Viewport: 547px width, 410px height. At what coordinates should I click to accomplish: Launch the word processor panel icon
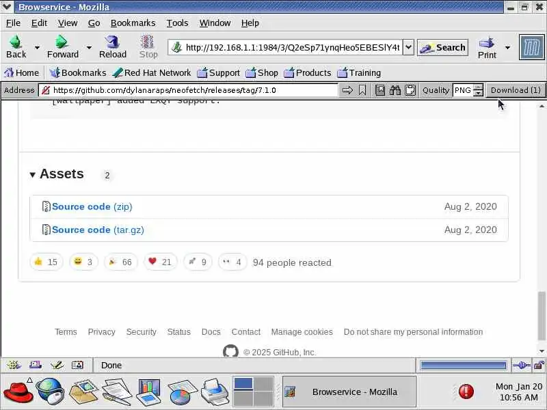pyautogui.click(x=117, y=392)
